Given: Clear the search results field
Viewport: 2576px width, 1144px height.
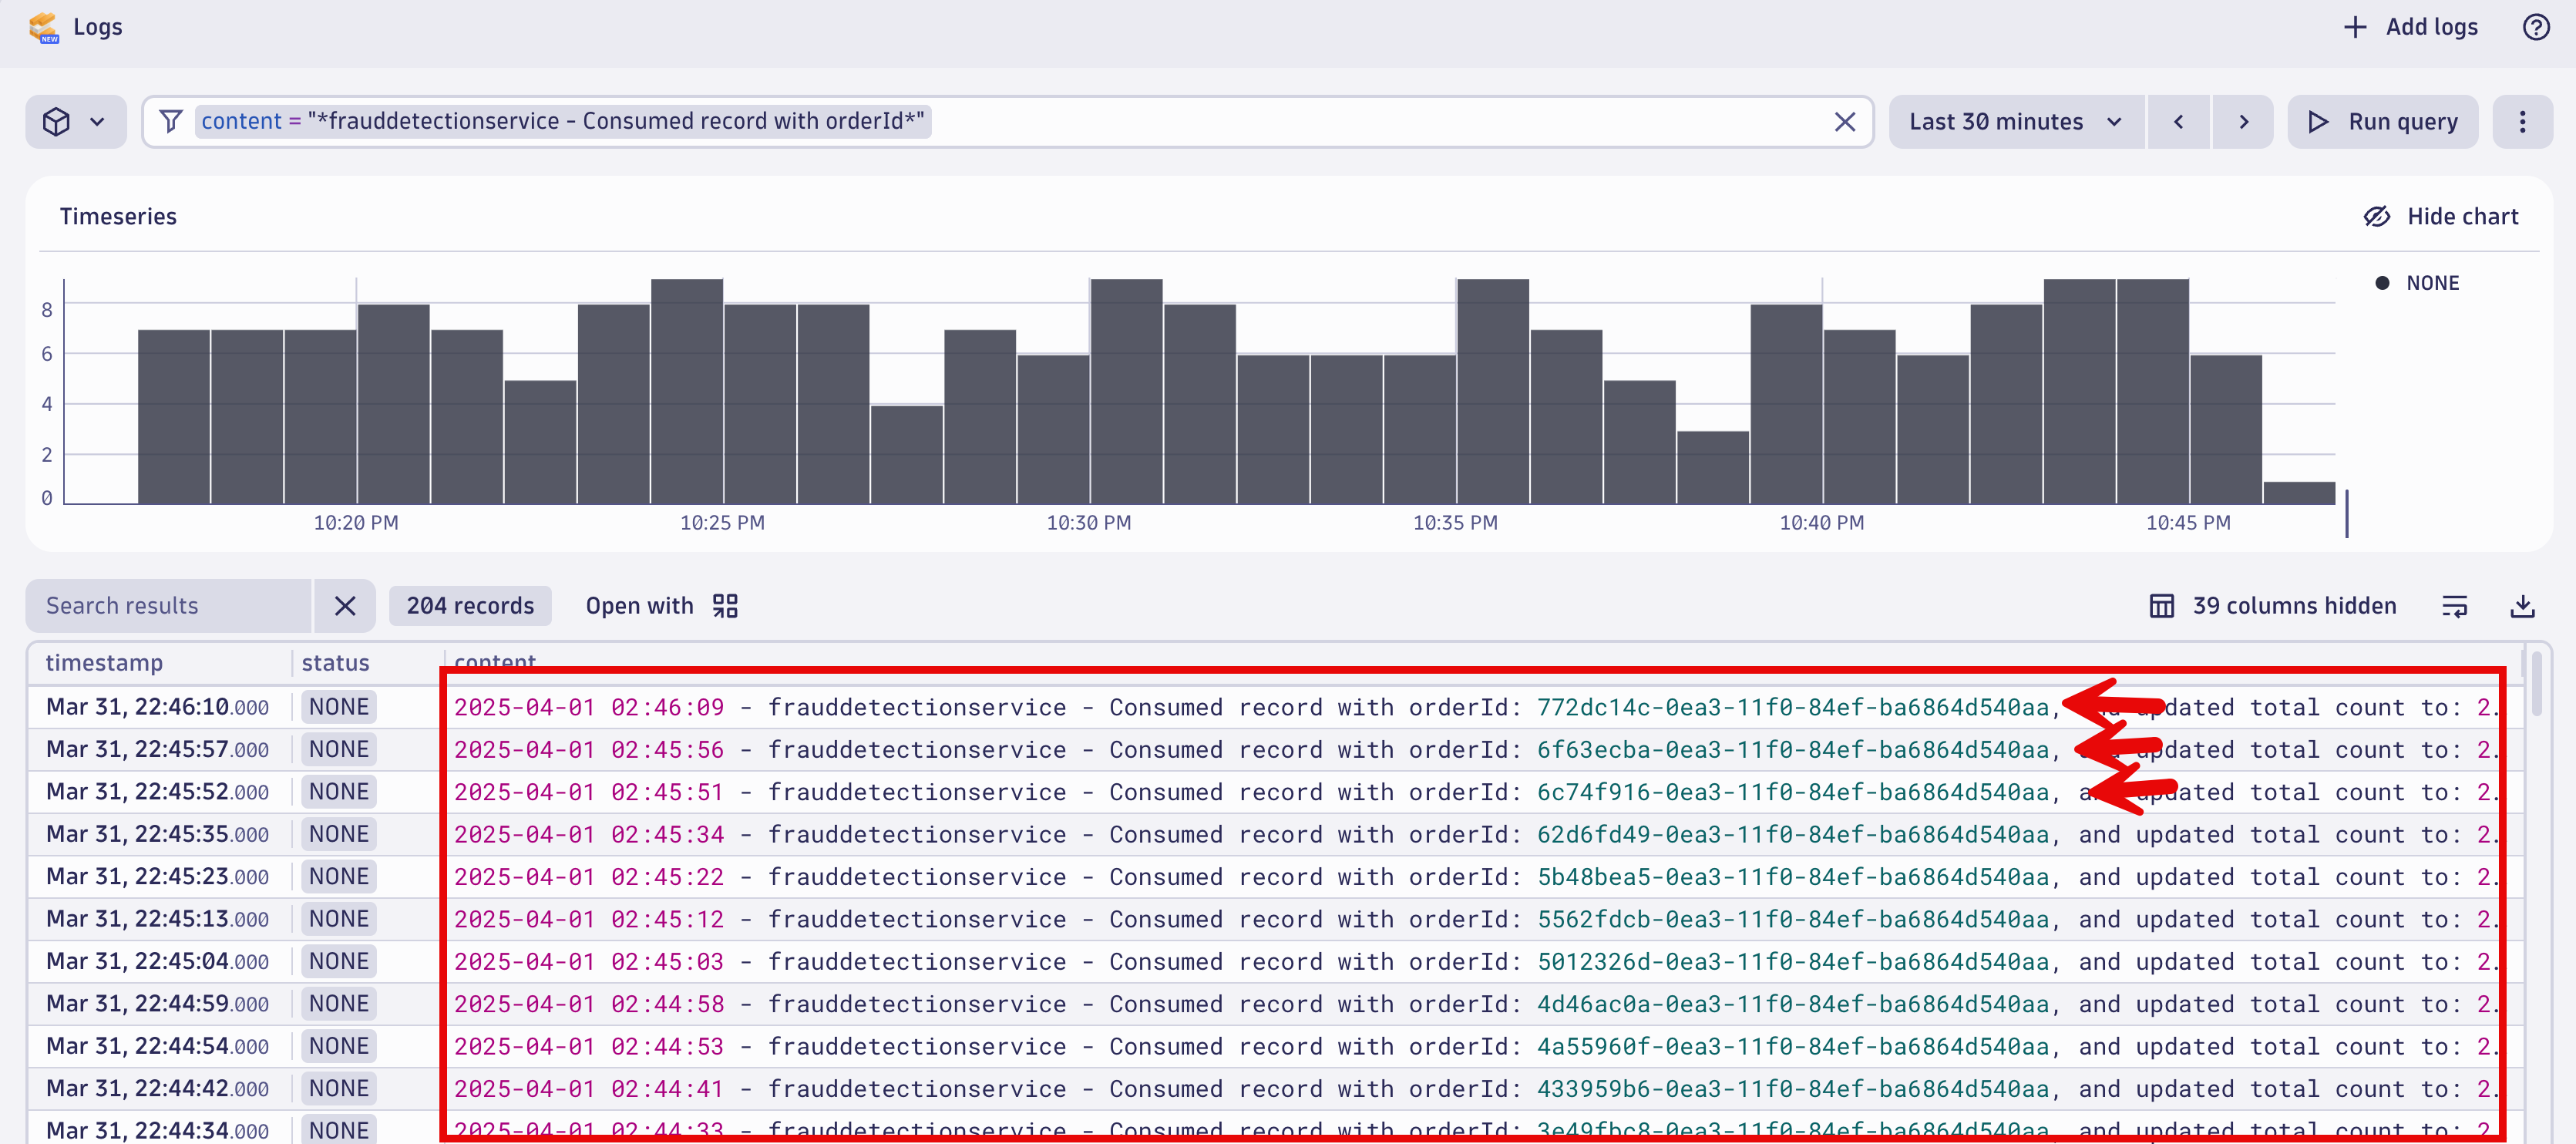Looking at the screenshot, I should click(345, 605).
